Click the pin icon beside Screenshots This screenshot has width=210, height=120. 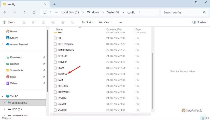[x=44, y=70]
